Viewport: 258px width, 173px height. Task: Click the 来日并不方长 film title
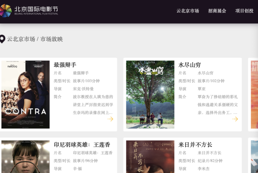(195, 145)
